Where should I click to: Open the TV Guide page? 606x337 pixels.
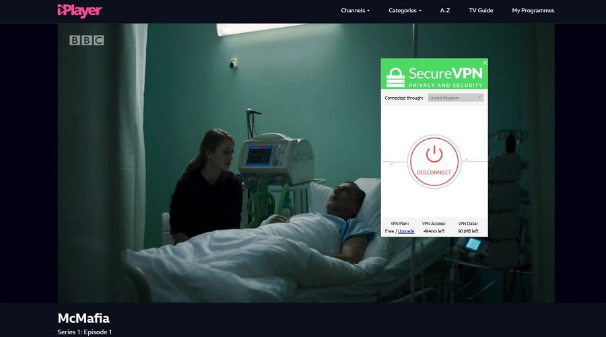481,10
